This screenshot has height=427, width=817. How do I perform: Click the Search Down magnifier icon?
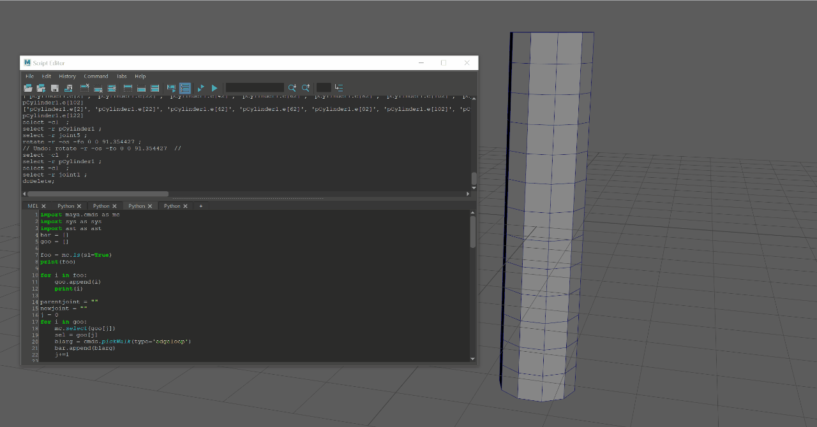point(292,88)
